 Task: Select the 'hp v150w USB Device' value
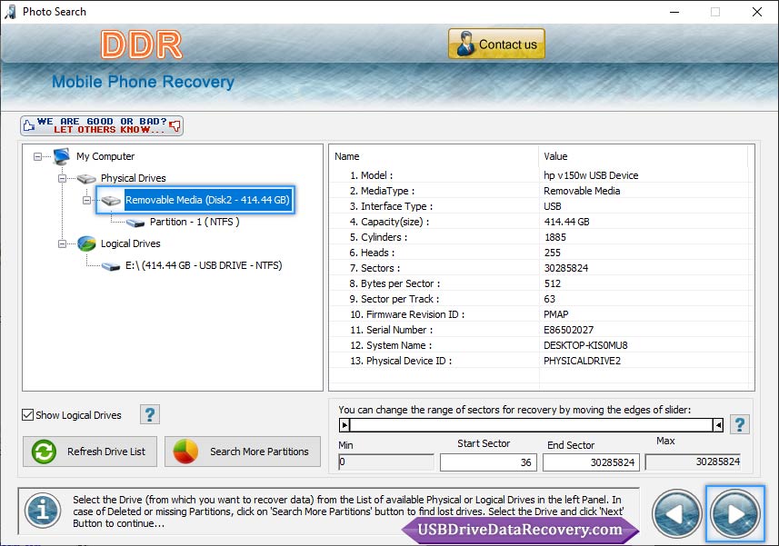click(591, 175)
